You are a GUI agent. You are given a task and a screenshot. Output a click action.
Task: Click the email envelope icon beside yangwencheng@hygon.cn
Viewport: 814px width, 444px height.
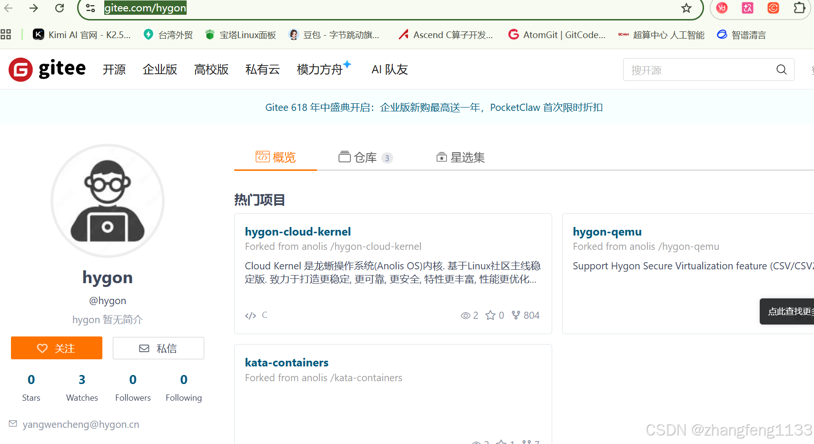coord(13,424)
